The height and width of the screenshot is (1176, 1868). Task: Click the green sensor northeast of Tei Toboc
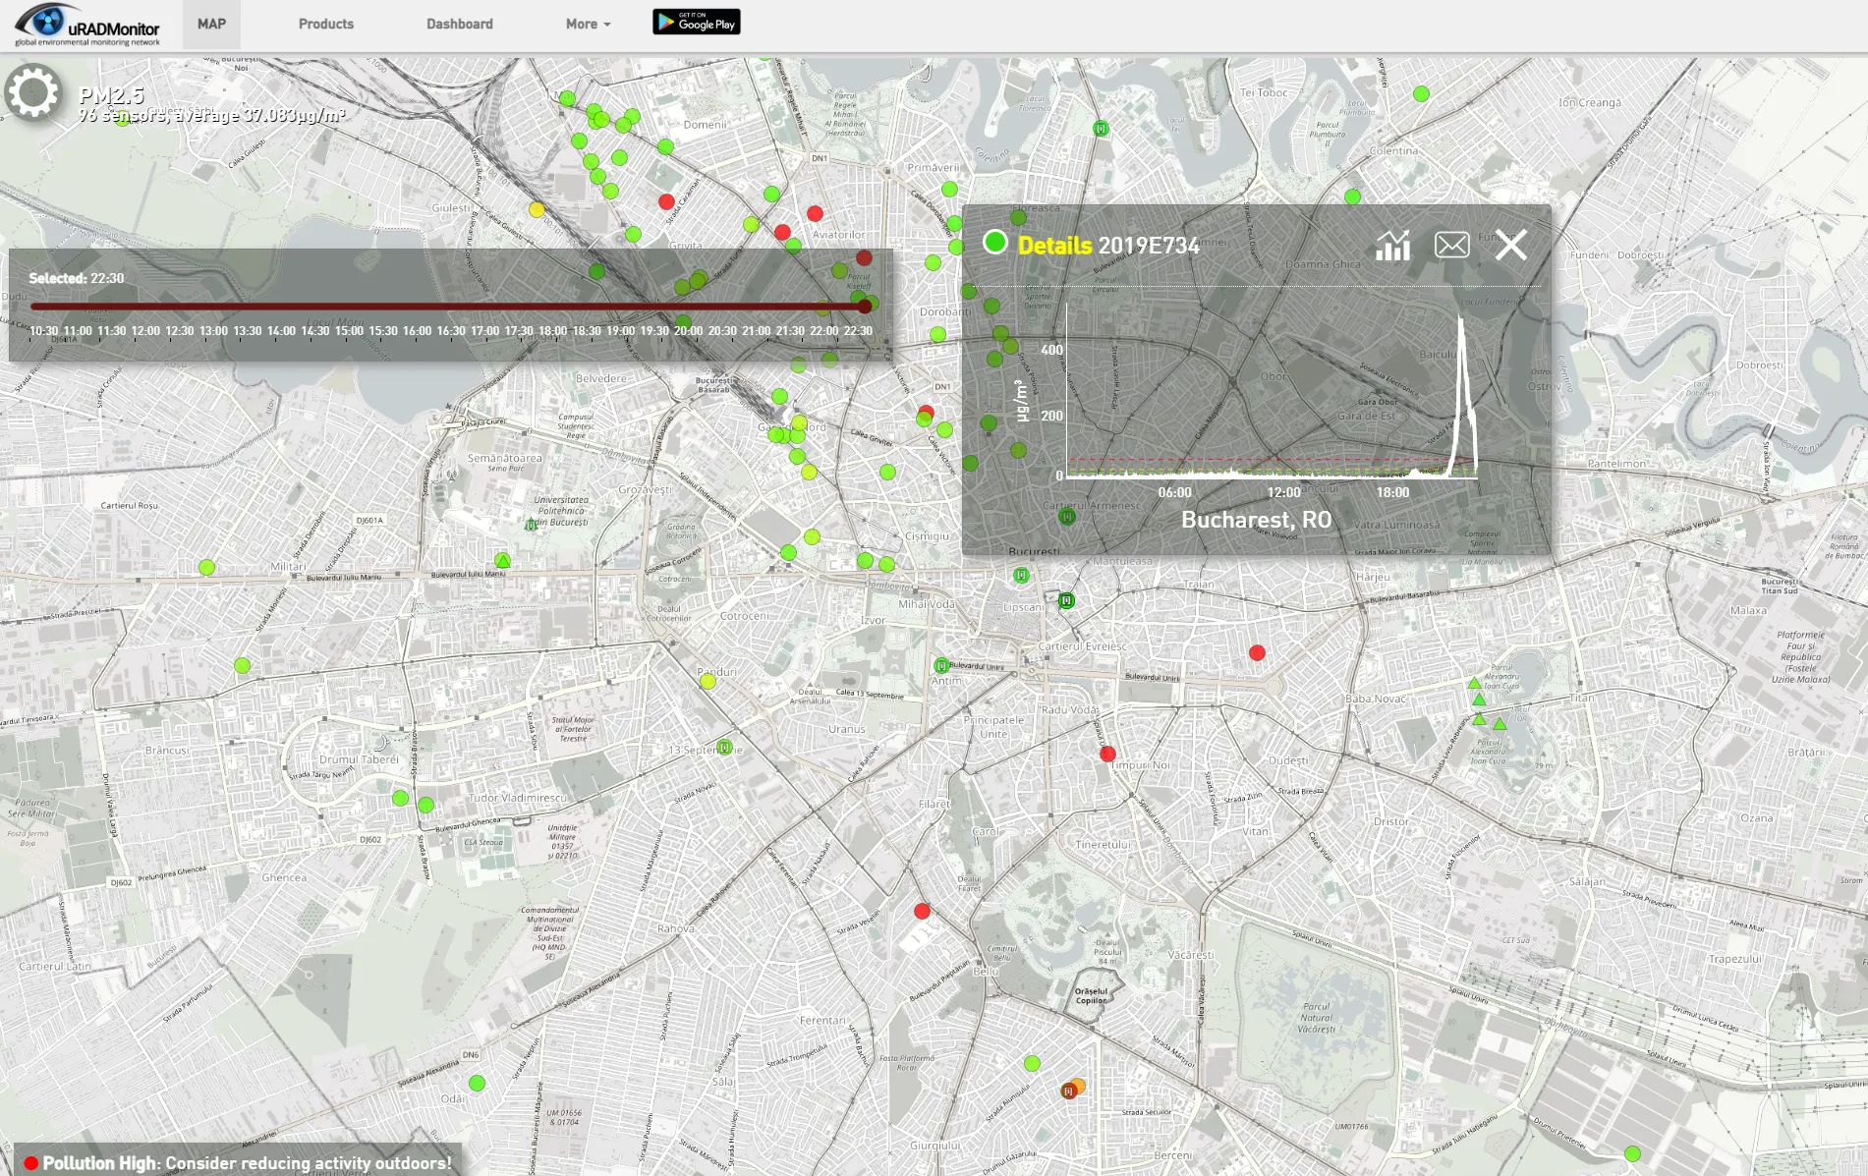pyautogui.click(x=1421, y=94)
